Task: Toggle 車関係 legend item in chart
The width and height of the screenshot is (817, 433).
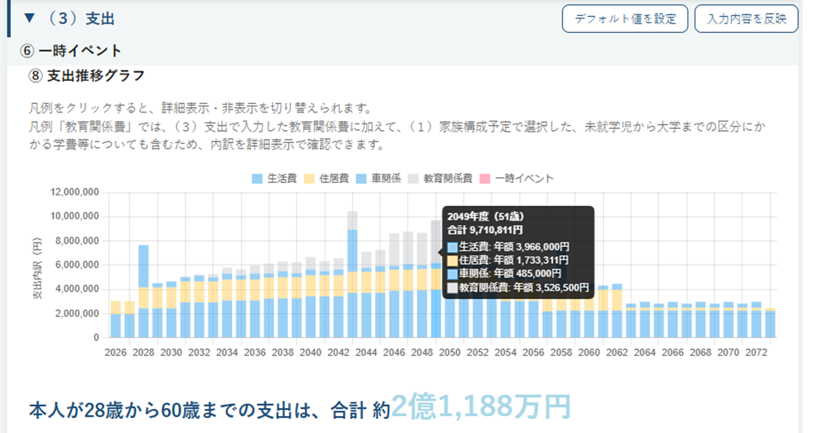Action: [x=378, y=179]
